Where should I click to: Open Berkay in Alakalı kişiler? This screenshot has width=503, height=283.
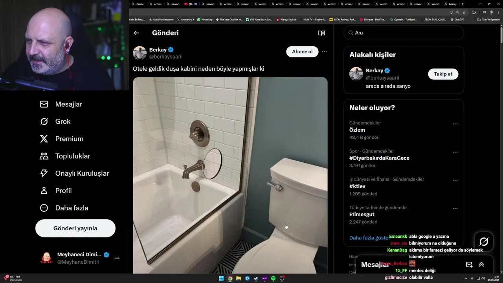(x=374, y=71)
